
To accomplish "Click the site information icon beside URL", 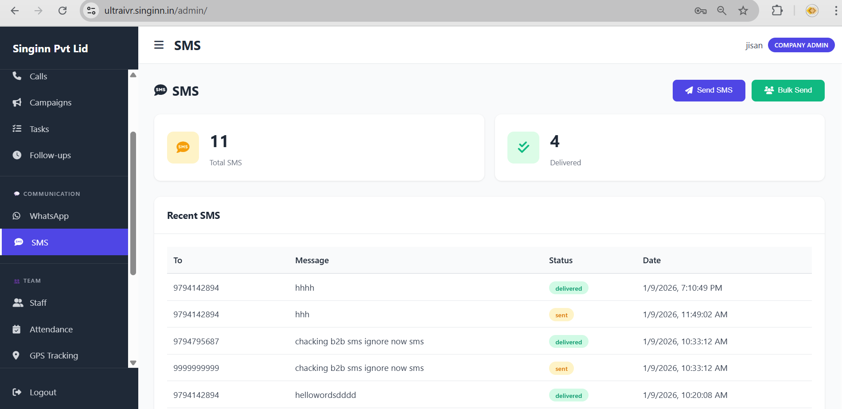I will [91, 11].
